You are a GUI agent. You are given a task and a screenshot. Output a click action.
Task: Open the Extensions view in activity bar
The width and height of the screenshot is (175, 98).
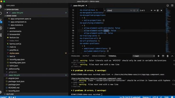point(1,35)
